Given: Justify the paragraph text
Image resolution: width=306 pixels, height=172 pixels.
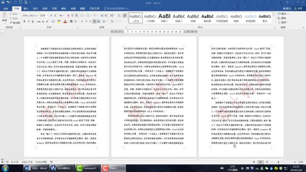Looking at the screenshot, I should 95,21.
